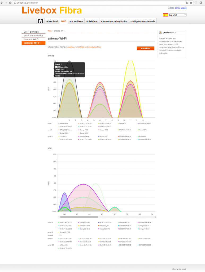Reload the page with the refresh icon
This screenshot has height=272, width=205.
10,3
